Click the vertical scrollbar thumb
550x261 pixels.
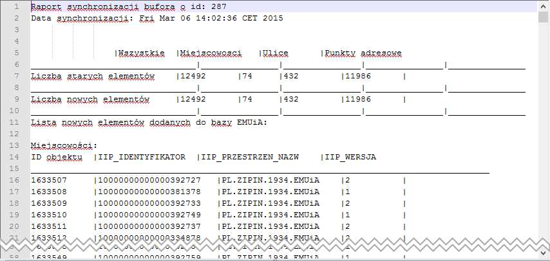[x=544, y=17]
